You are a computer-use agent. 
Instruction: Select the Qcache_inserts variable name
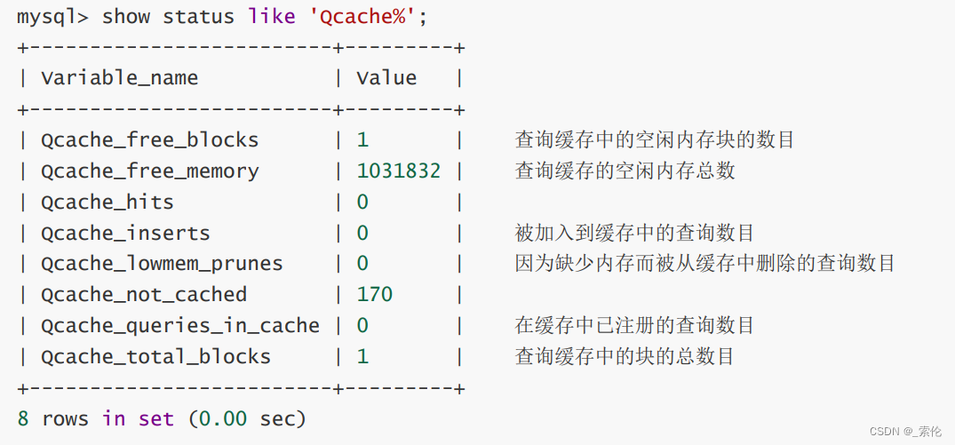(x=125, y=234)
